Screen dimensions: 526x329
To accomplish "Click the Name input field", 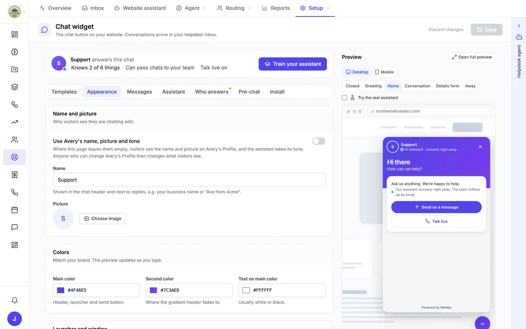I will point(189,180).
